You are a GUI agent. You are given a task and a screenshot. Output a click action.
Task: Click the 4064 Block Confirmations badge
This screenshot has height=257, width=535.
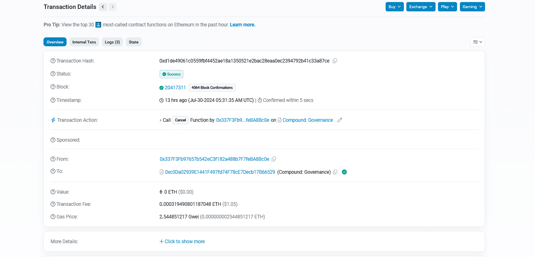coord(212,88)
